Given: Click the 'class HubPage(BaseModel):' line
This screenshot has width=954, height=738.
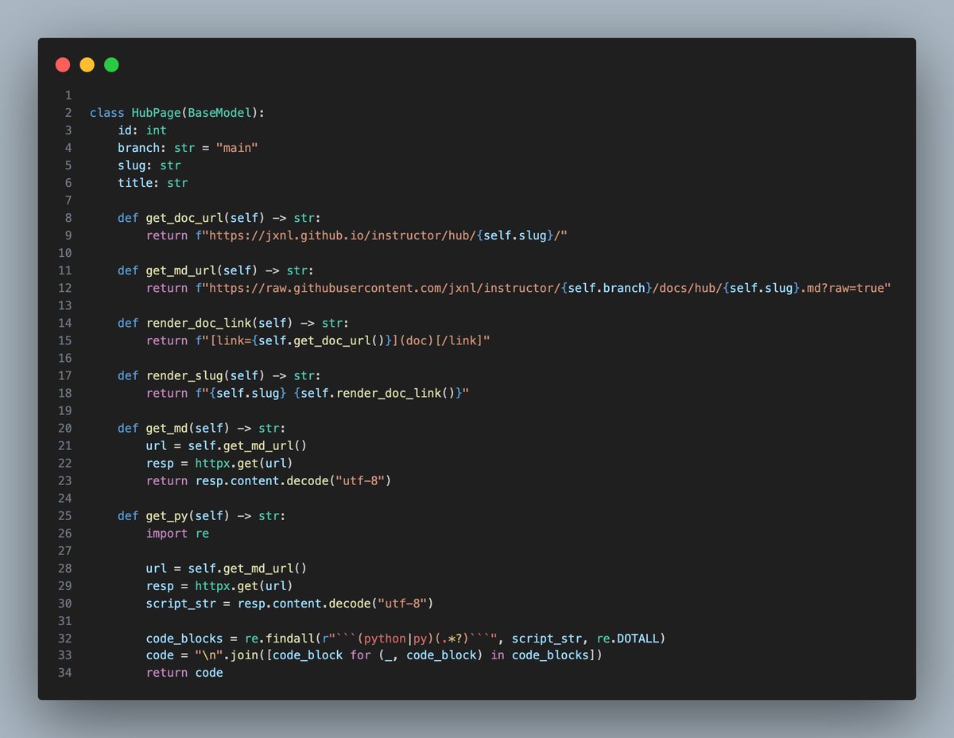Looking at the screenshot, I should [x=176, y=113].
